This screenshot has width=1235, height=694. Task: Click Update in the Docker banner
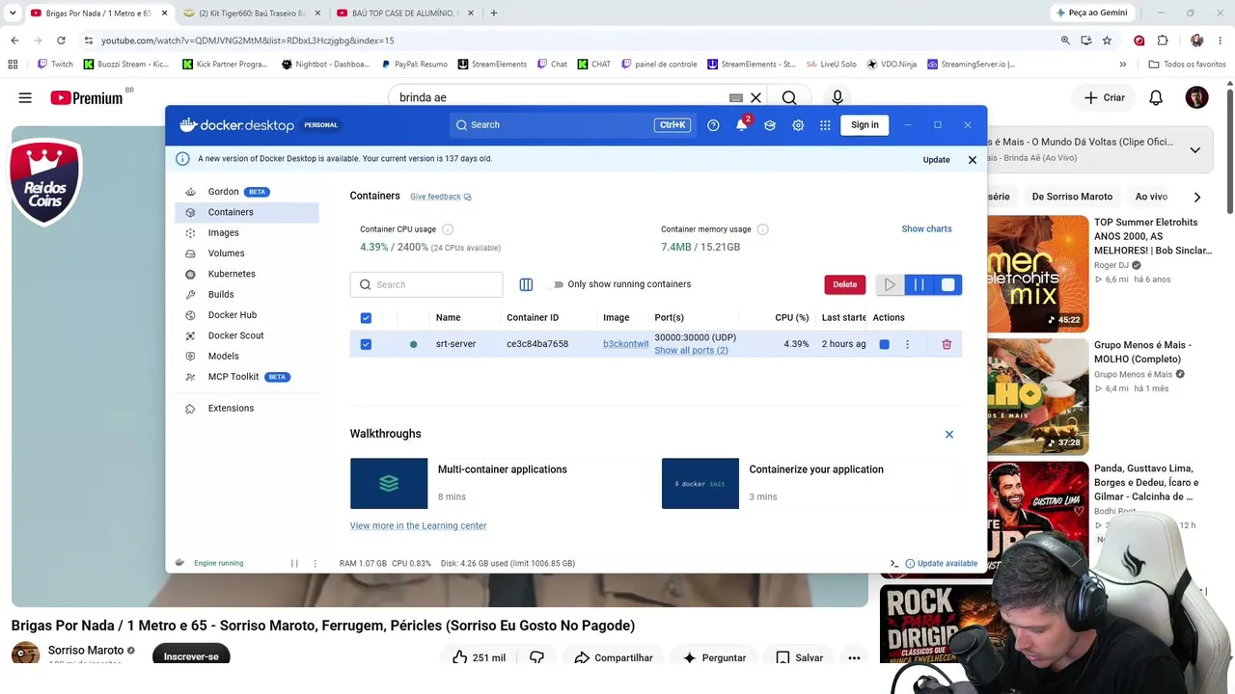[x=936, y=160]
